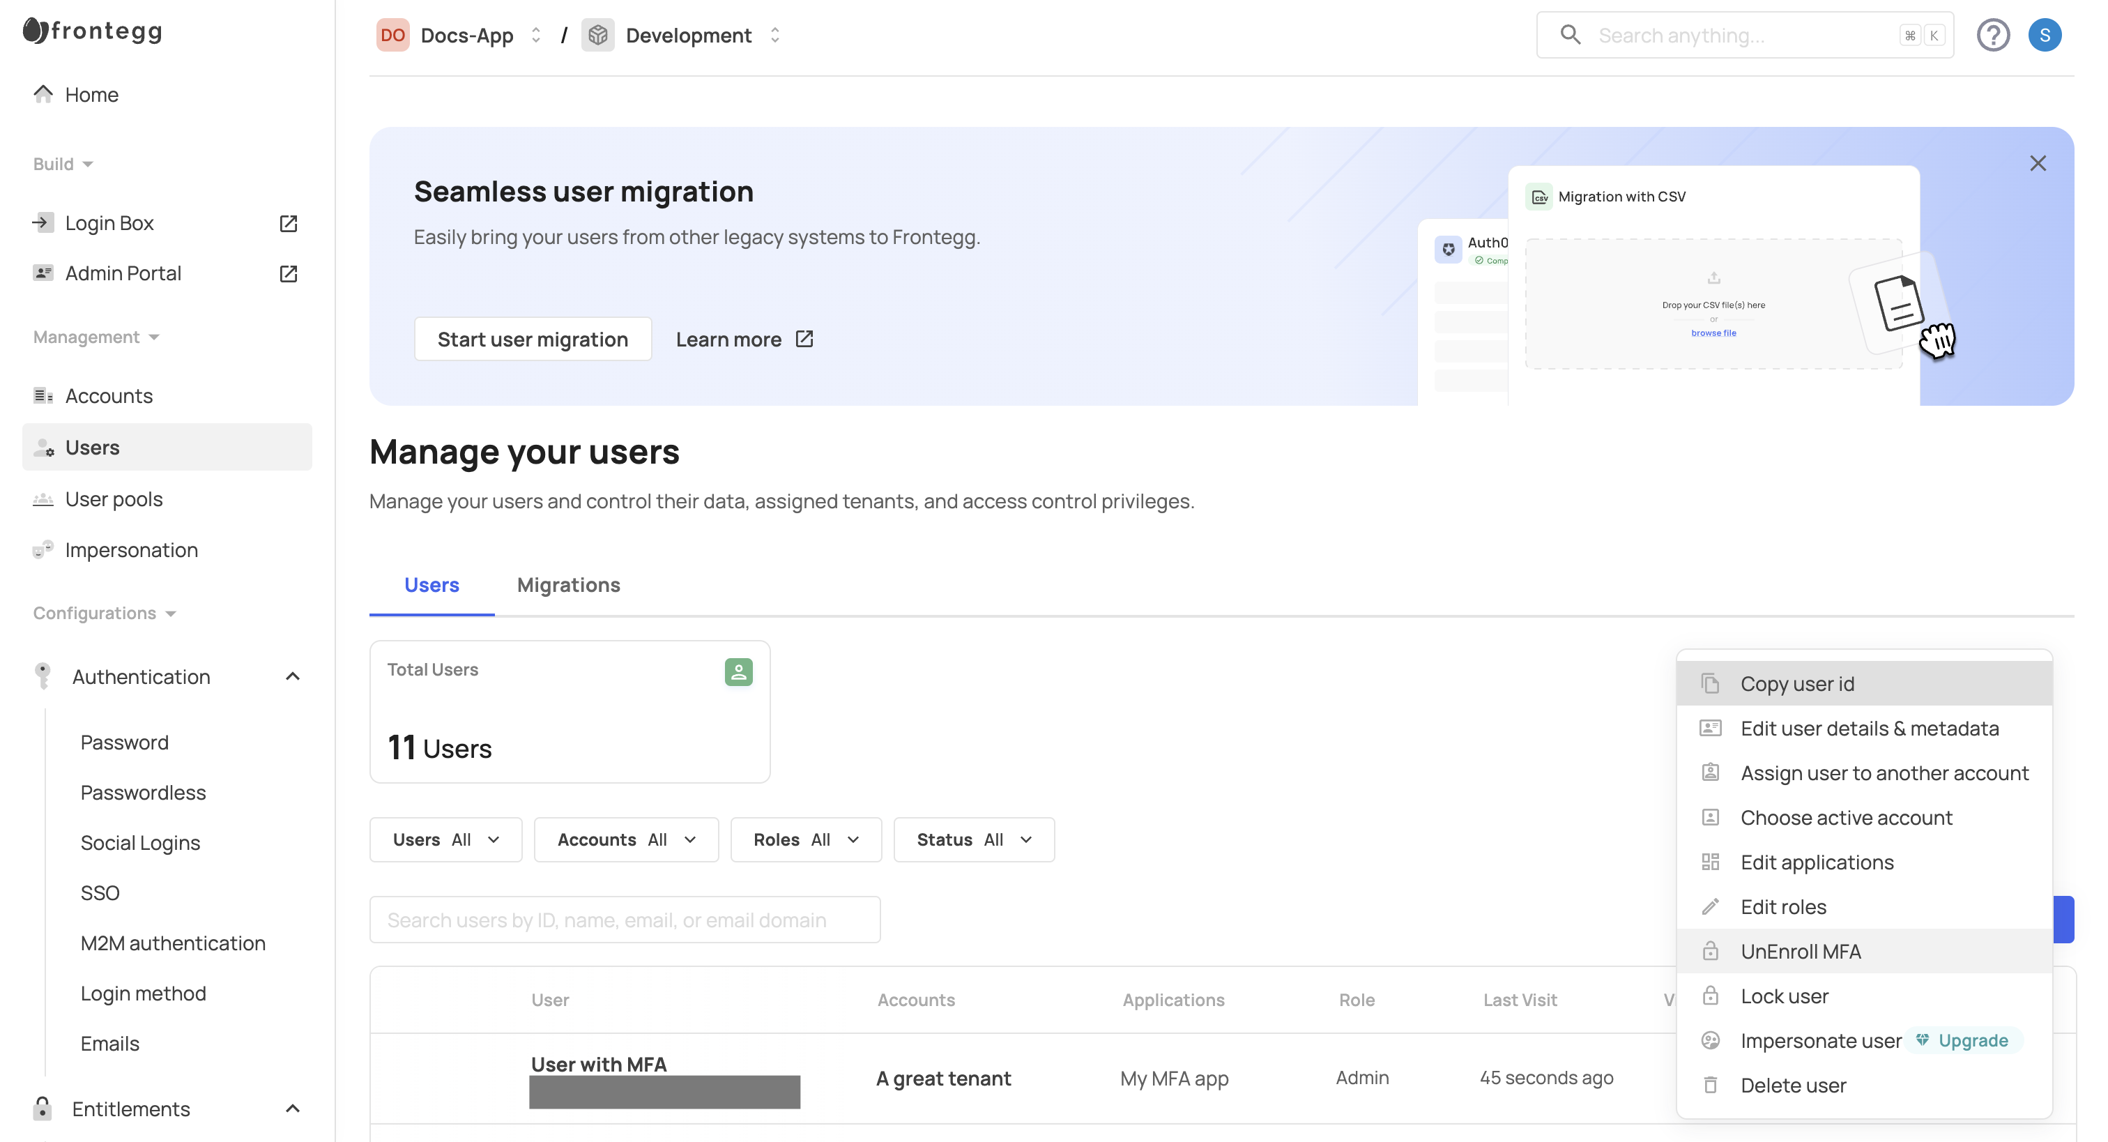Open the Login Box external link icon
The width and height of the screenshot is (2108, 1142).
tap(288, 222)
